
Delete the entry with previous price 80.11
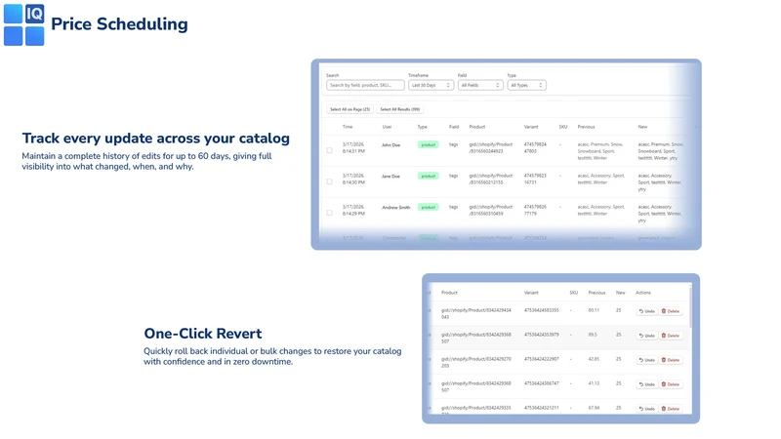pos(671,311)
